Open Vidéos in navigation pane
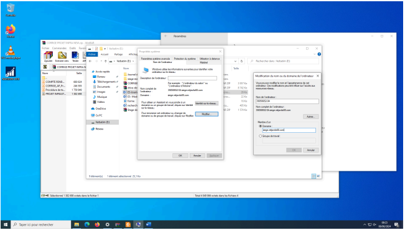This screenshot has width=405, height=230. [101, 102]
